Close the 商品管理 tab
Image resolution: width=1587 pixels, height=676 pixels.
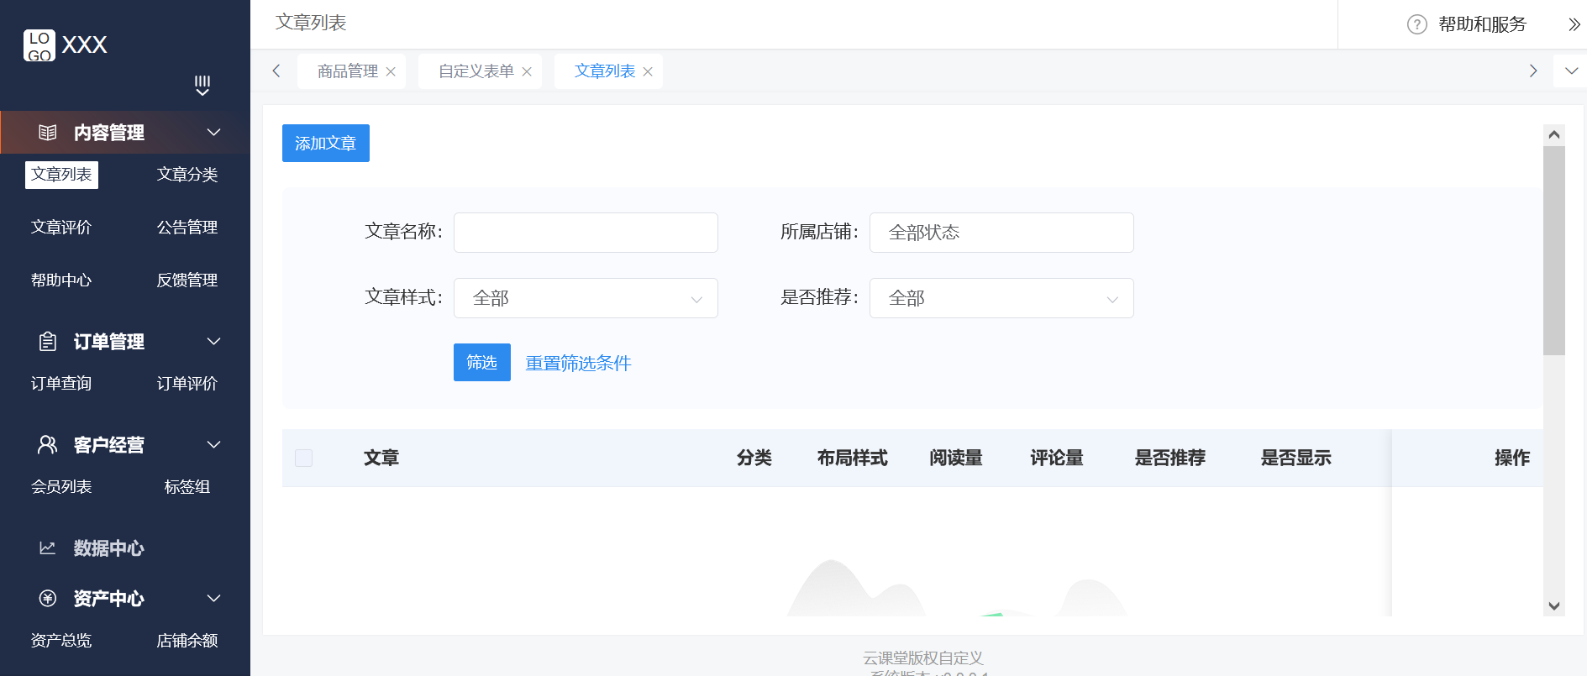(391, 72)
